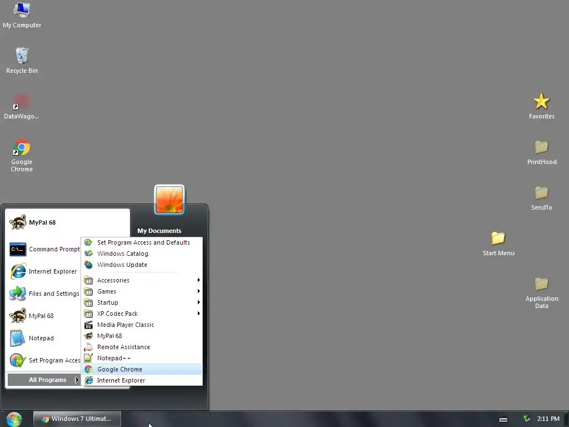
Task: Click the 2:11 PM taskbar clock
Action: tap(548, 419)
